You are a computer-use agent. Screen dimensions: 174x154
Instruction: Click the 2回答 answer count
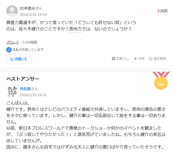tap(162, 11)
